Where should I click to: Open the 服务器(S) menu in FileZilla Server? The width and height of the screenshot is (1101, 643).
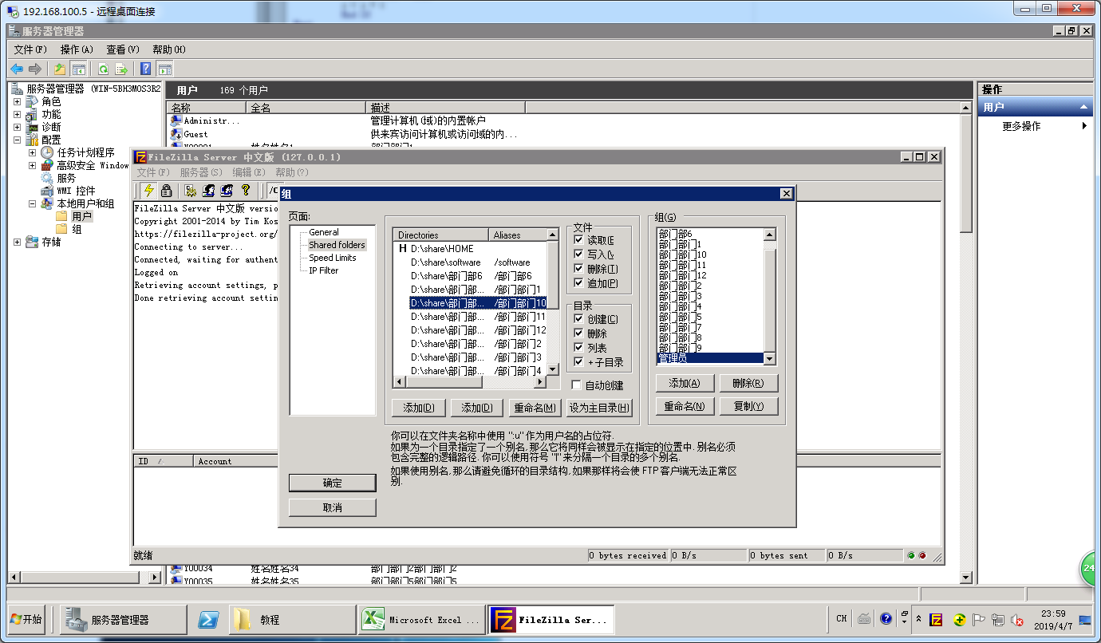pyautogui.click(x=201, y=172)
